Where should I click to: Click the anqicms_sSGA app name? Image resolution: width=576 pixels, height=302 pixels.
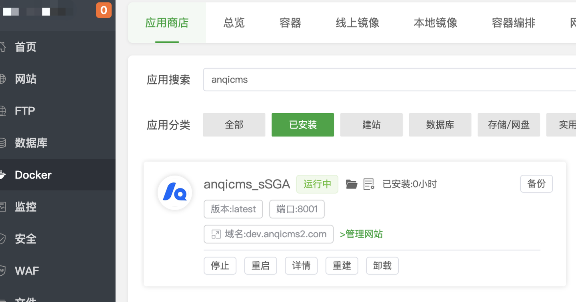coord(247,184)
